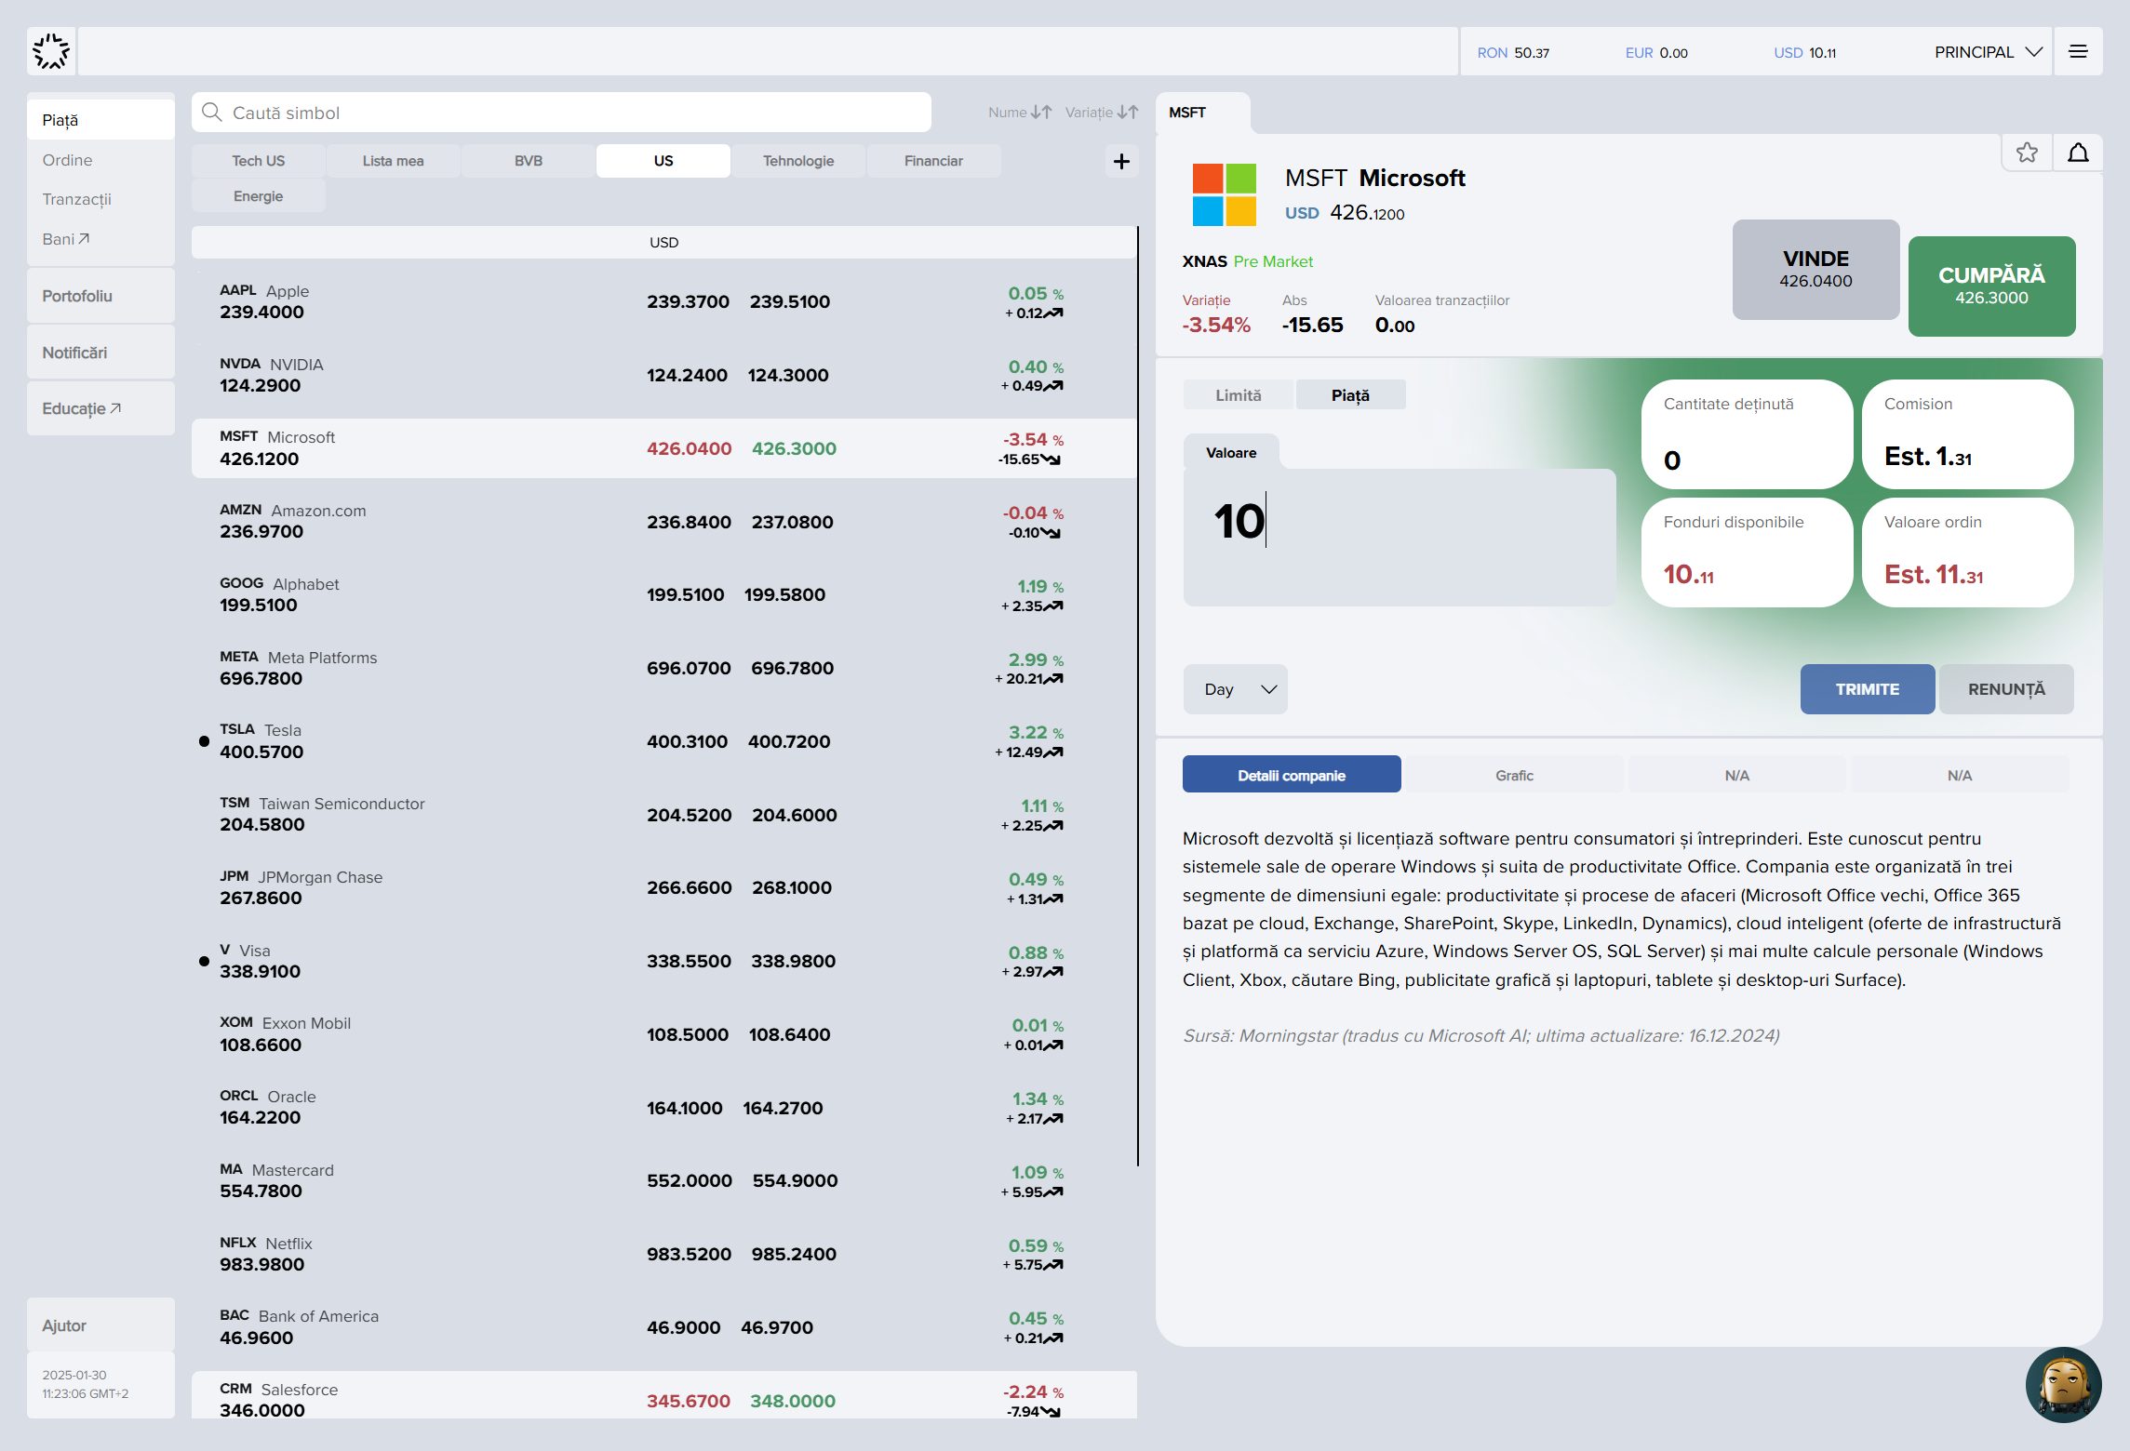This screenshot has height=1451, width=2130.
Task: Click the VINDE sell button
Action: (x=1815, y=270)
